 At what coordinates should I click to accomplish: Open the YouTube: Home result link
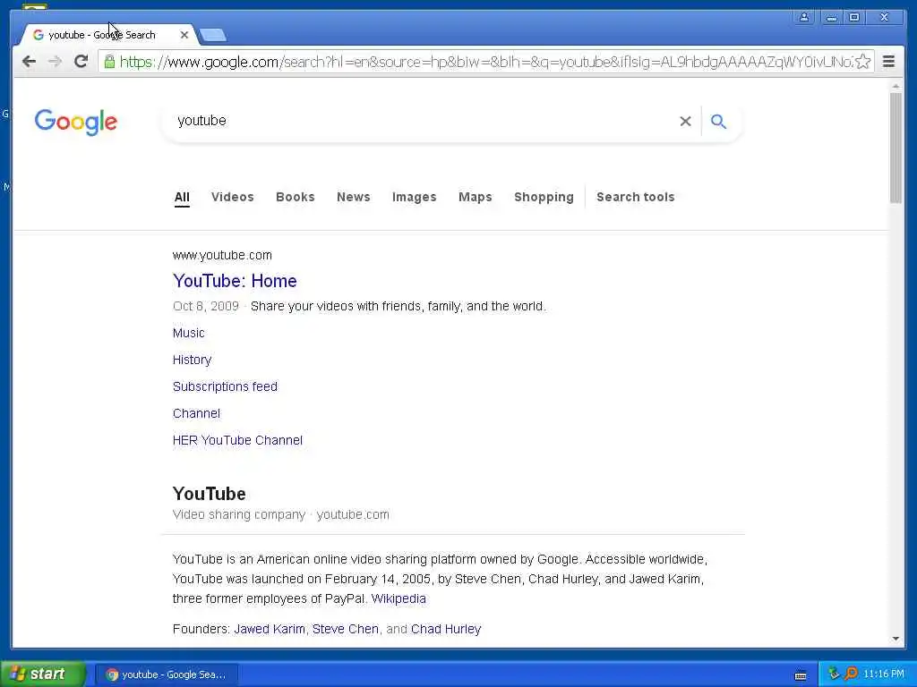point(235,281)
